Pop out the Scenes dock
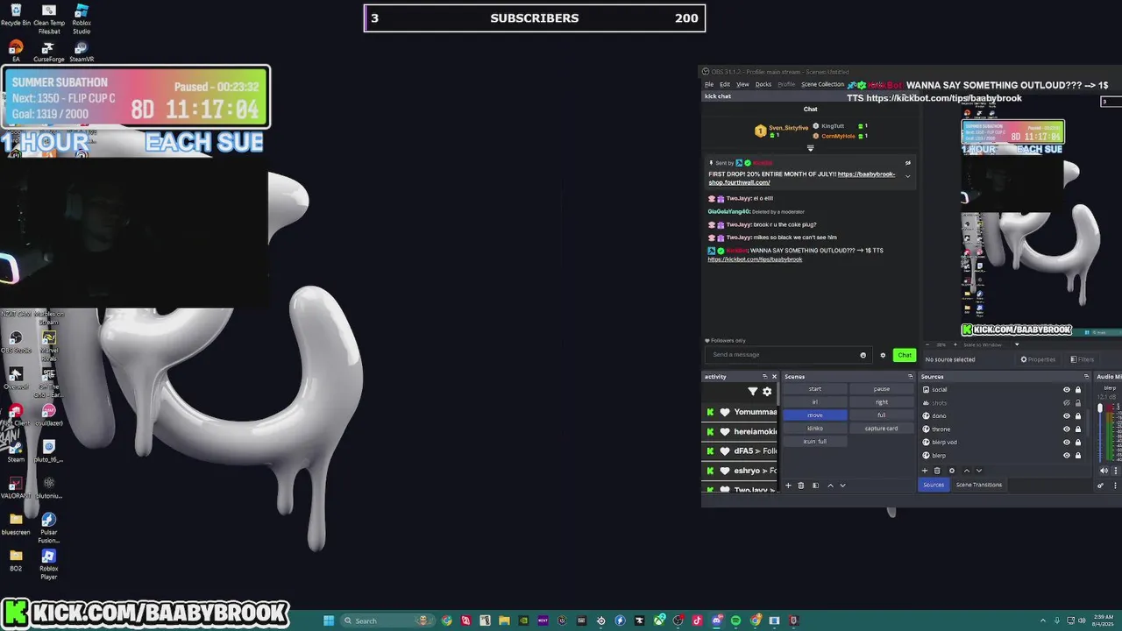This screenshot has height=631, width=1122. coord(910,376)
